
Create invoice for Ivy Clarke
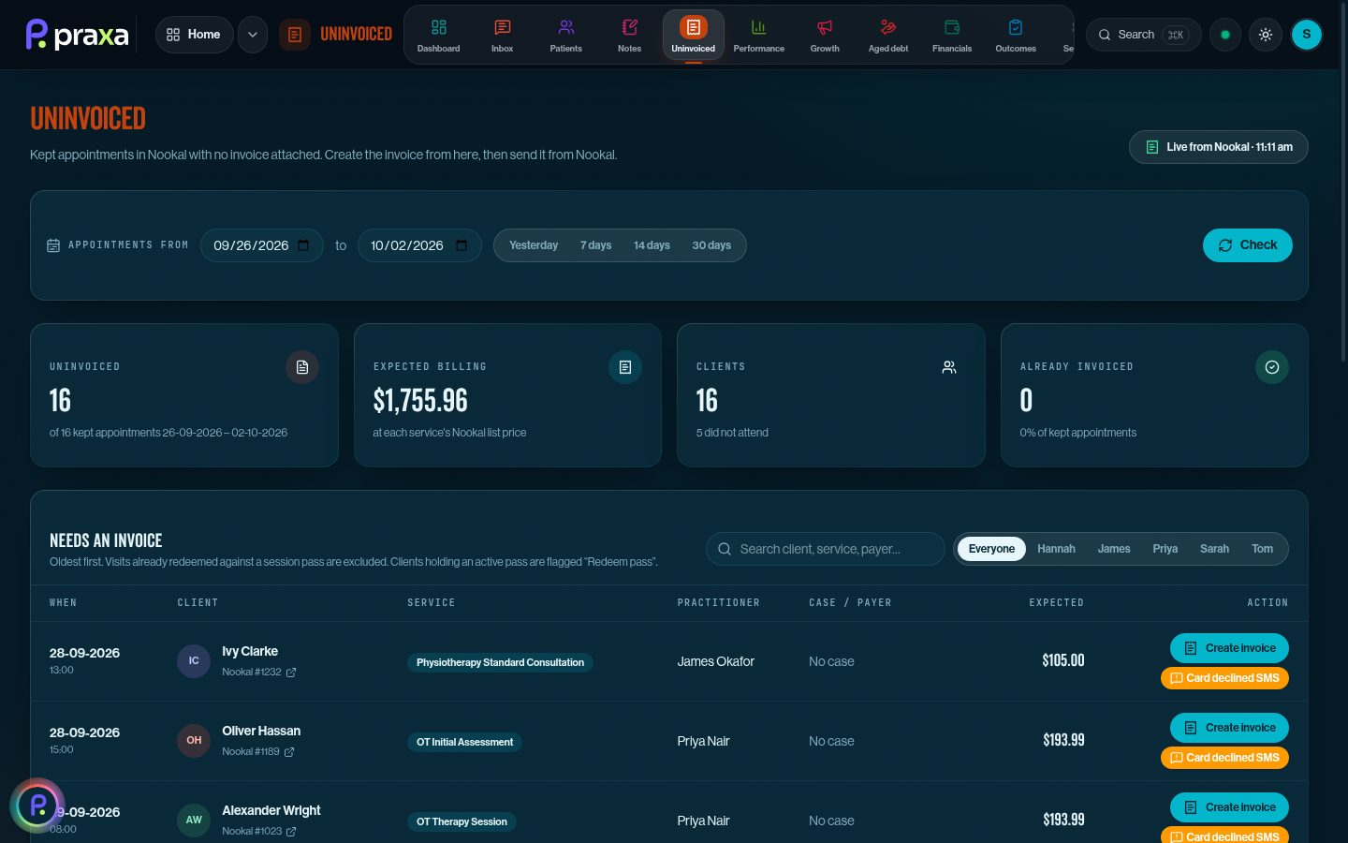tap(1229, 648)
